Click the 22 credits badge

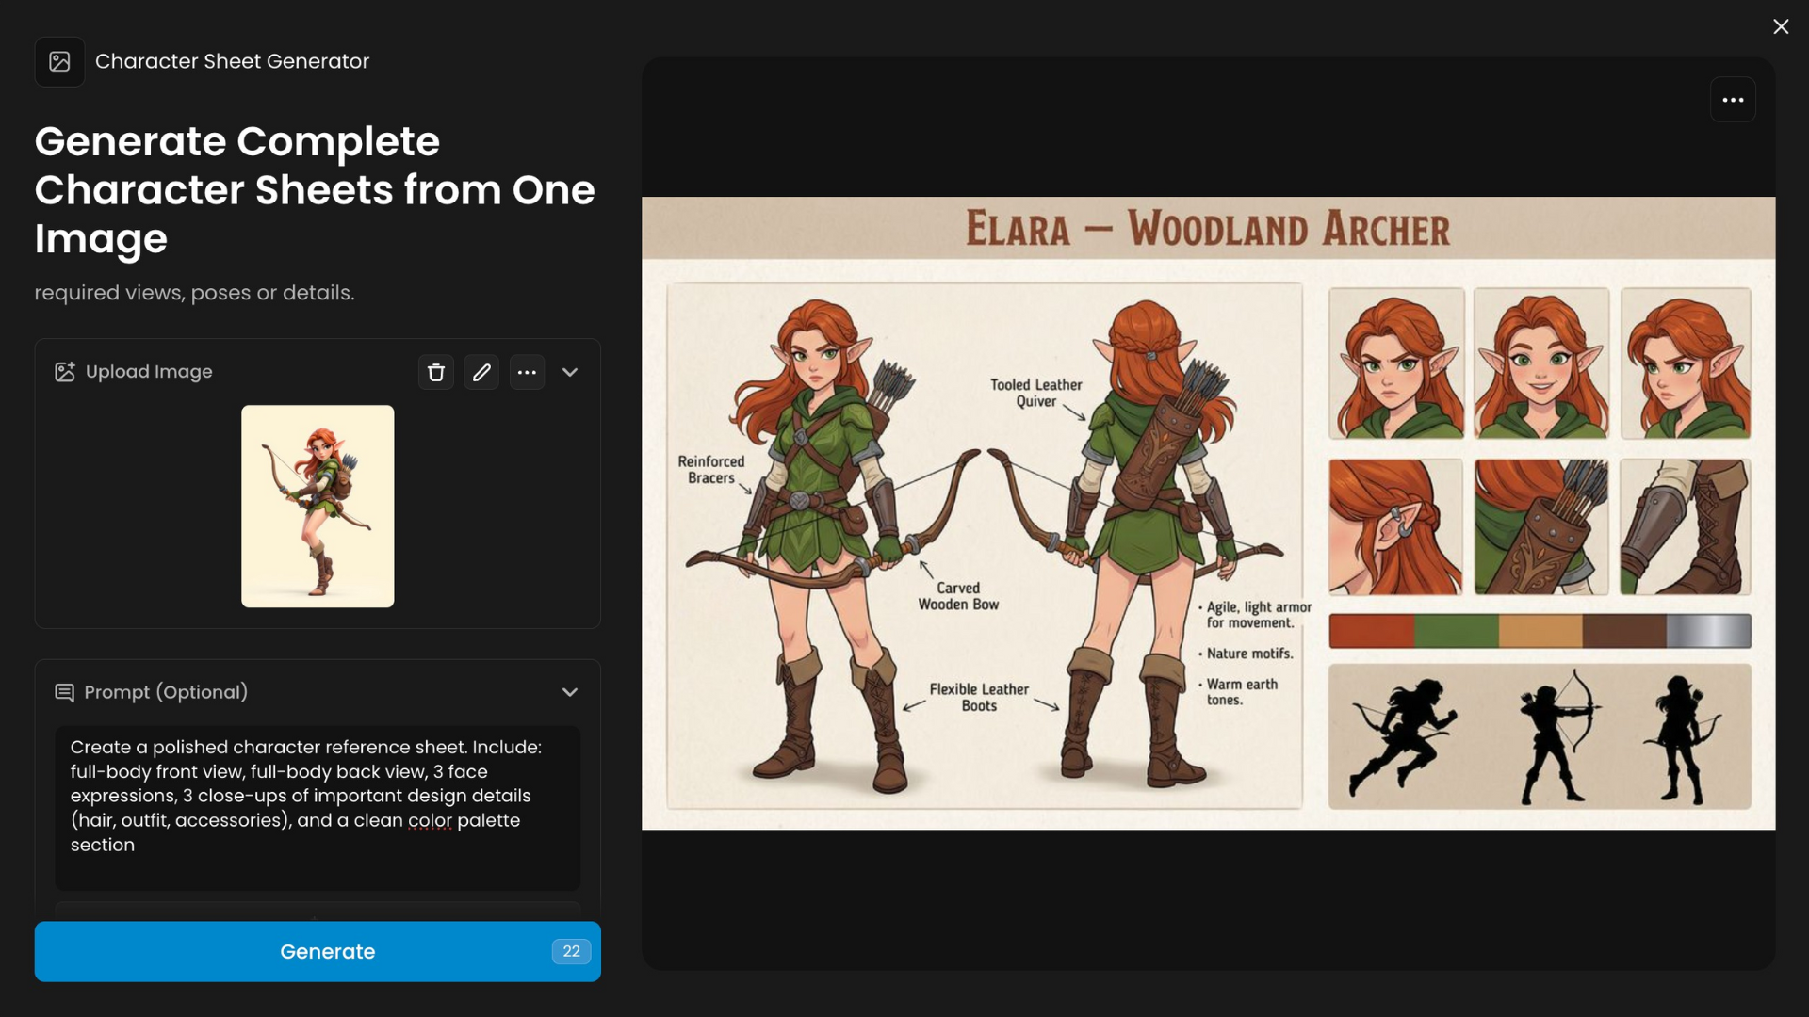(571, 951)
